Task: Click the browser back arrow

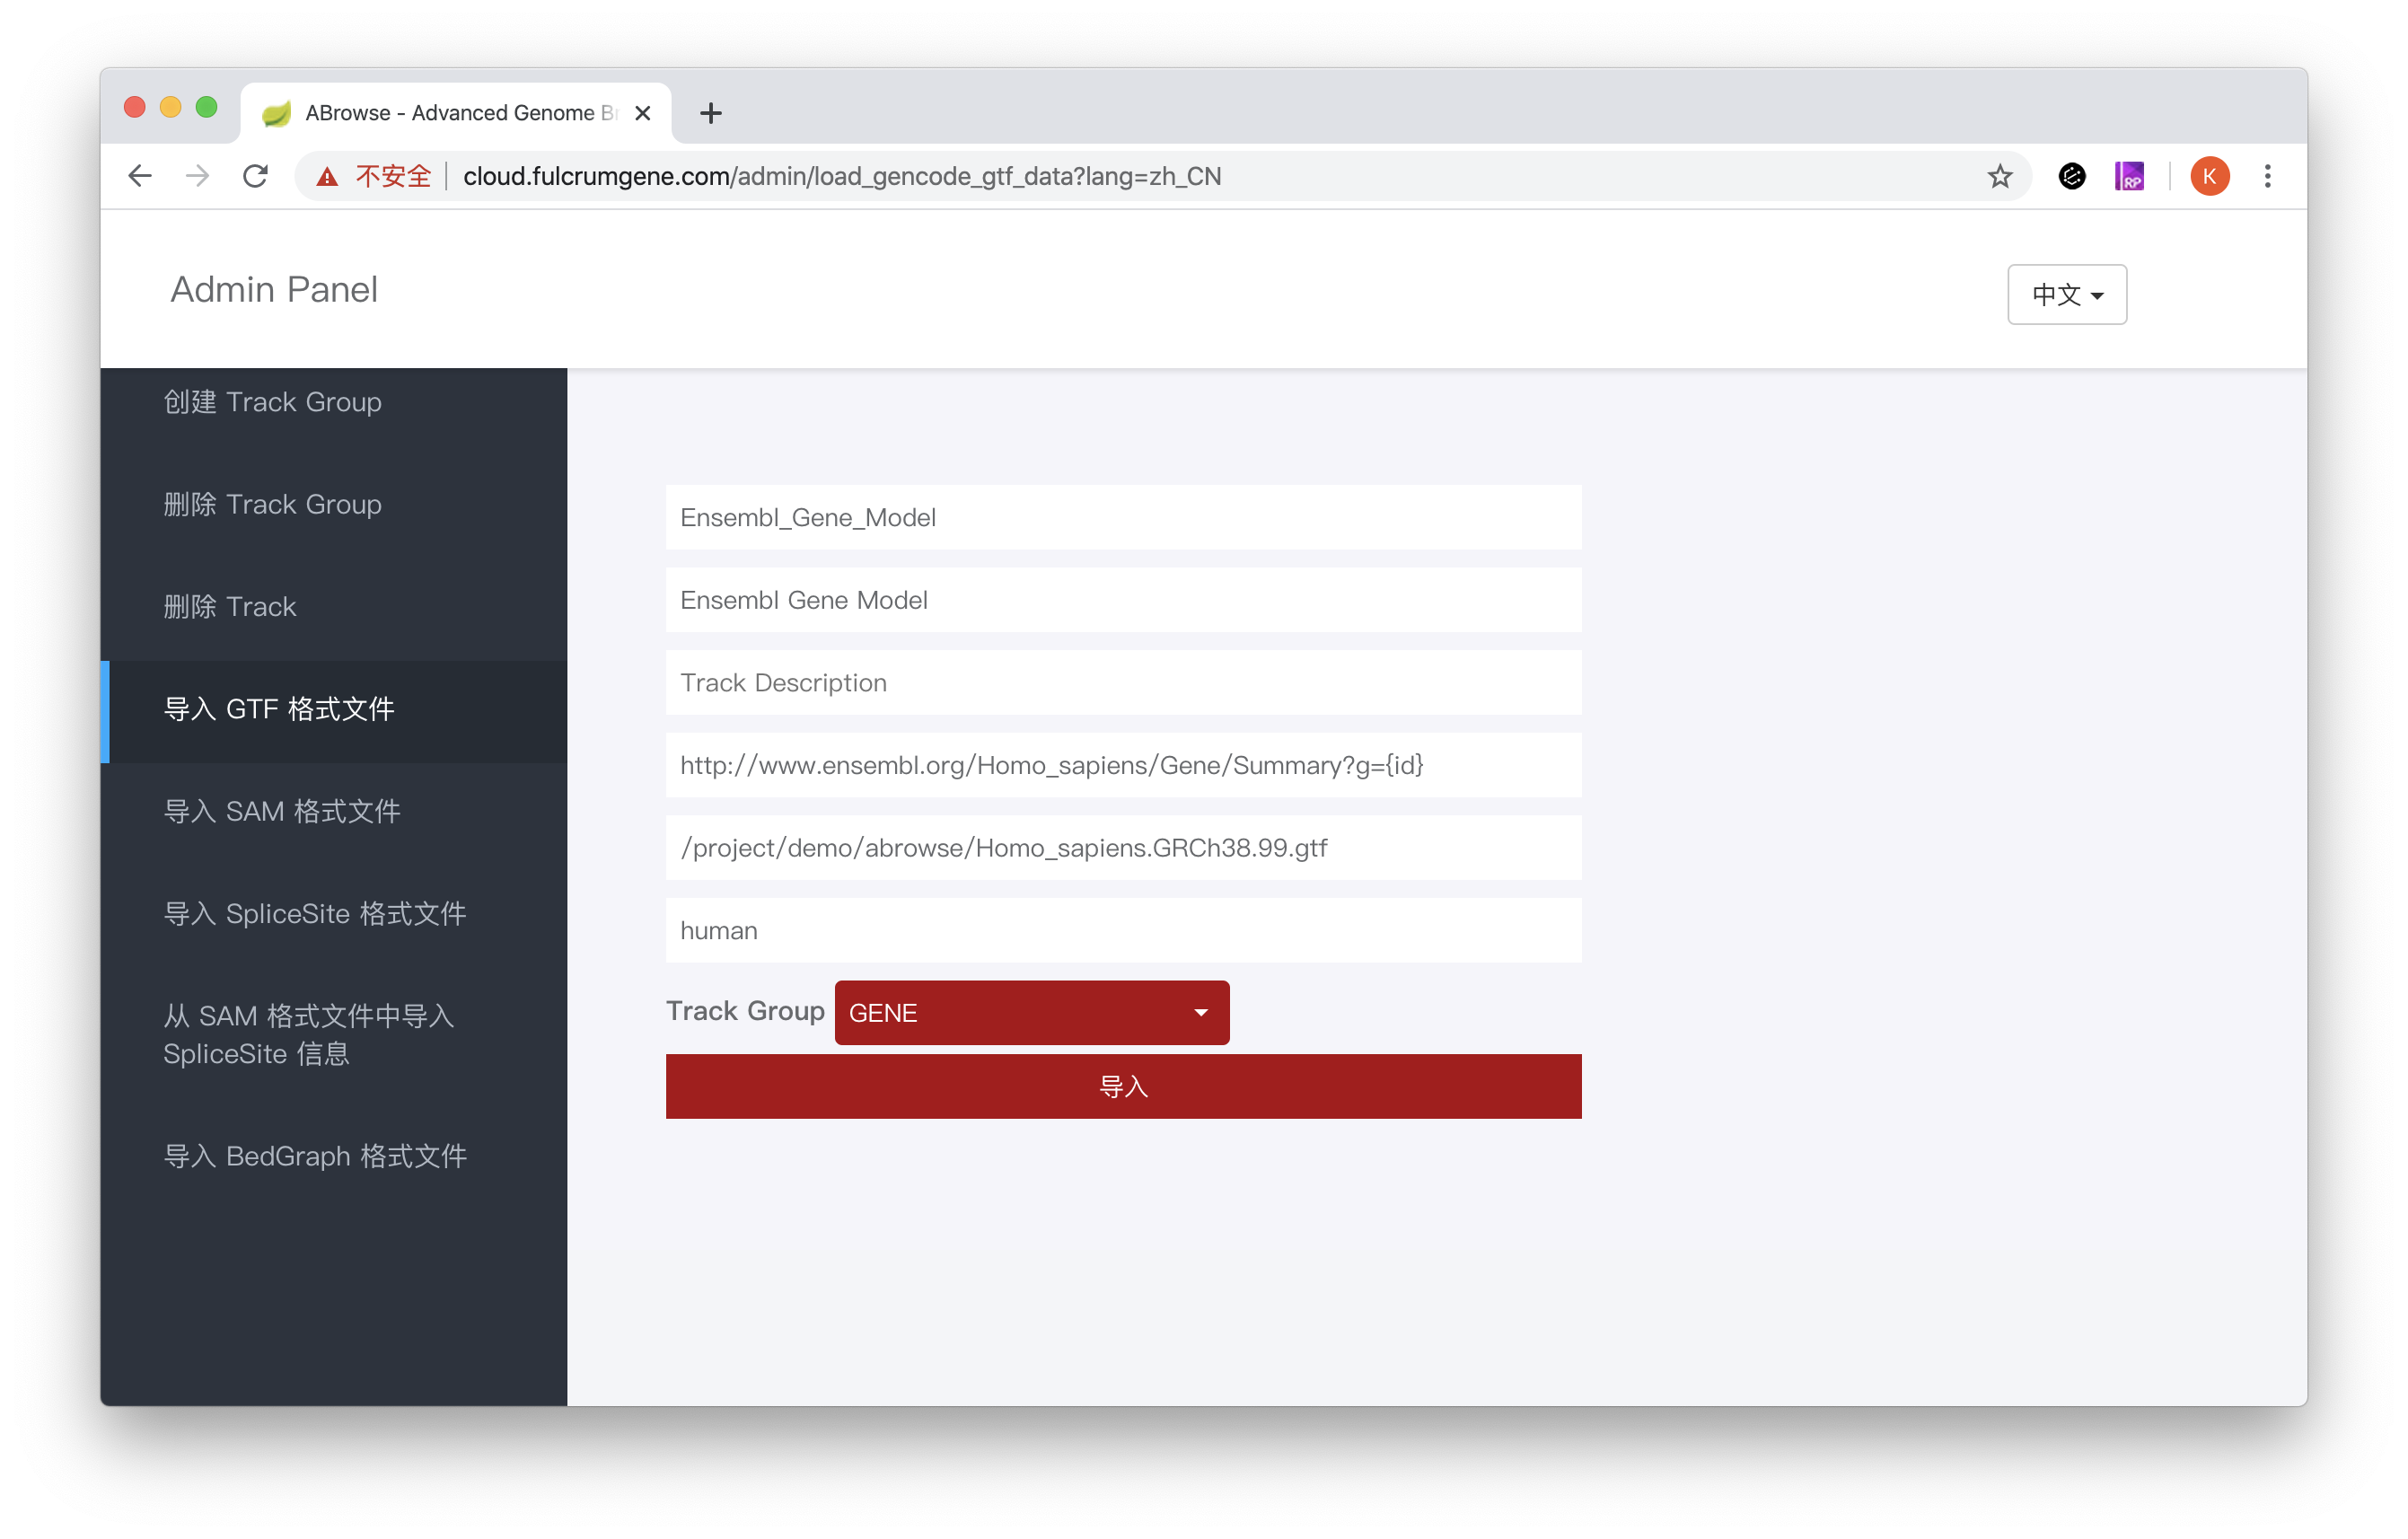Action: 140,176
